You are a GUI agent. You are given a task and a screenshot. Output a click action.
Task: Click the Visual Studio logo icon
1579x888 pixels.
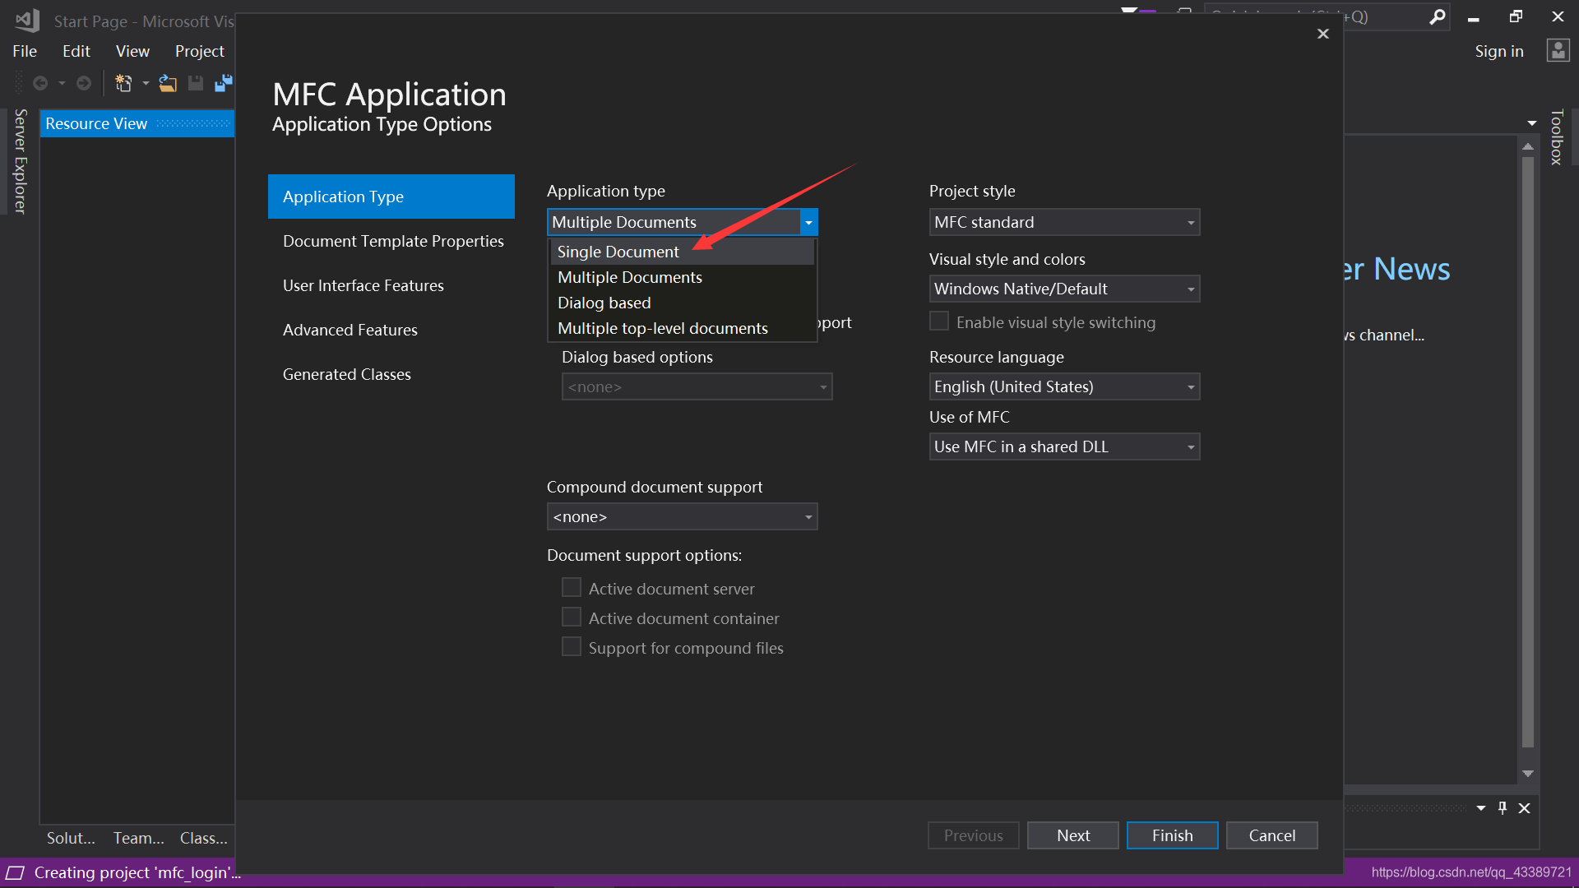point(27,20)
